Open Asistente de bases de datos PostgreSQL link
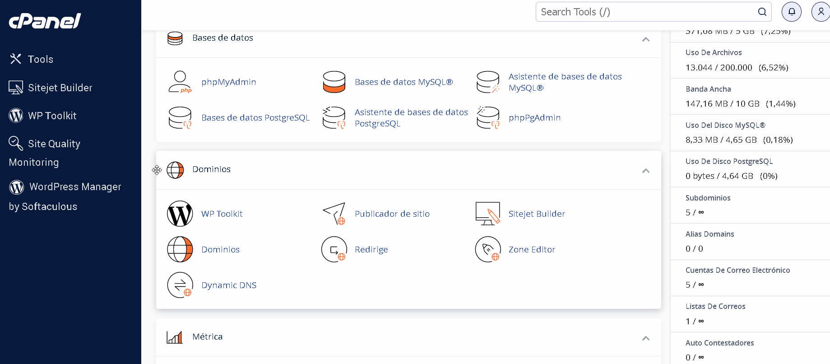 (x=411, y=118)
